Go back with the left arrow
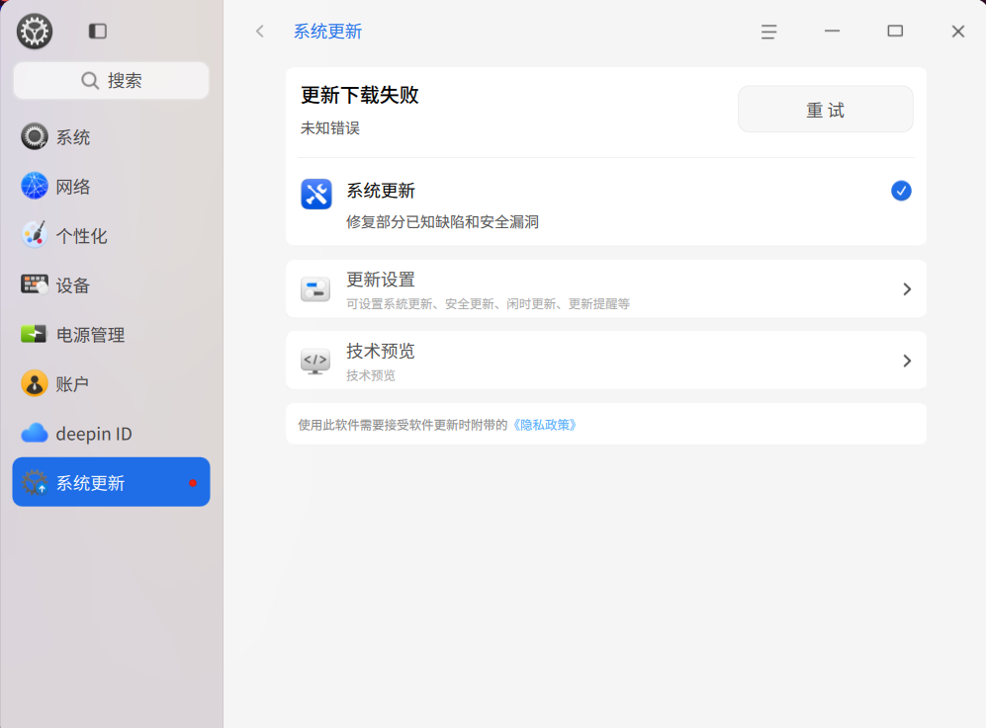 coord(260,31)
